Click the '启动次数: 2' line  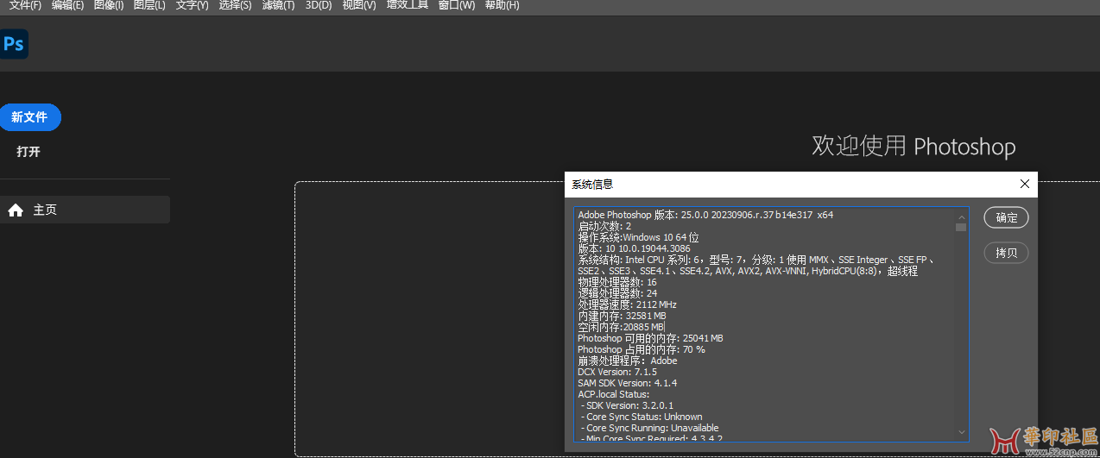click(604, 226)
